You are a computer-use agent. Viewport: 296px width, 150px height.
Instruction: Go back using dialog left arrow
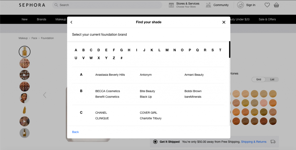(71, 22)
